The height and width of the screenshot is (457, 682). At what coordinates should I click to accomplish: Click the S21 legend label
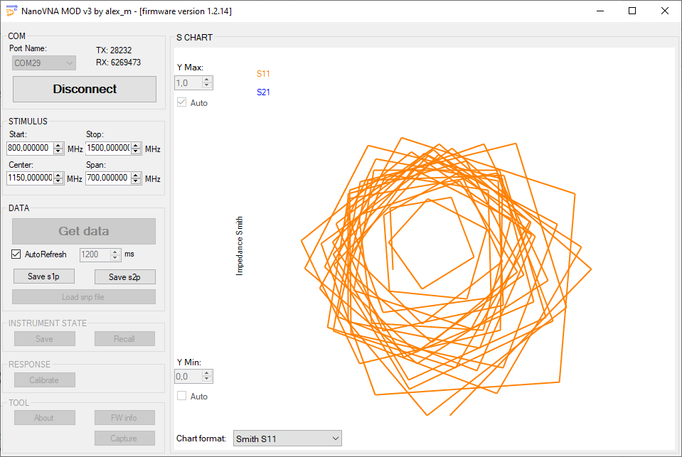(263, 92)
